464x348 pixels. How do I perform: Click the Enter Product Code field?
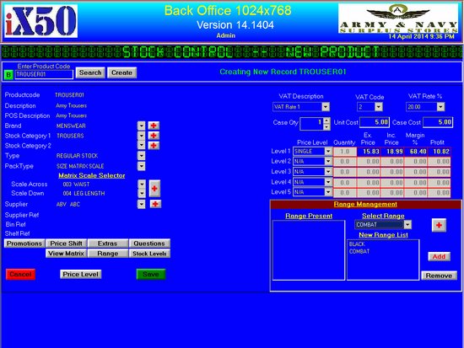44,74
